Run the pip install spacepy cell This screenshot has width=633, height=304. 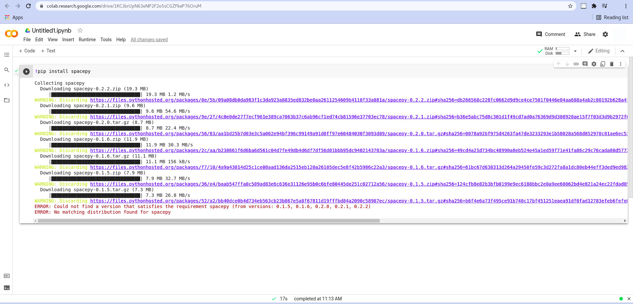[26, 71]
